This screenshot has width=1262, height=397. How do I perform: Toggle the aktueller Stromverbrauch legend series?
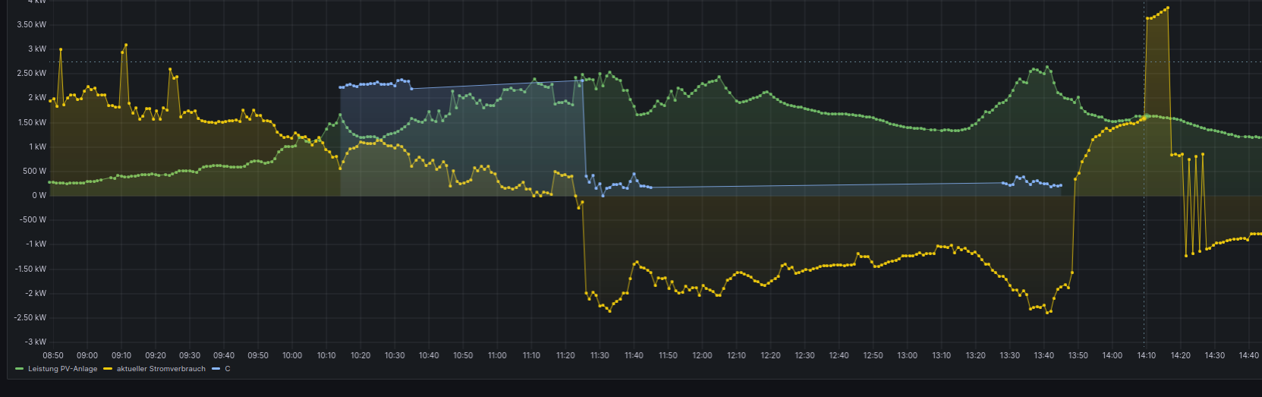point(161,369)
